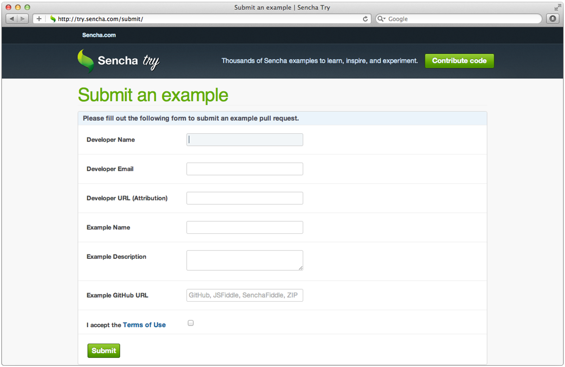
Task: Click the Safari back arrow button
Action: point(12,19)
